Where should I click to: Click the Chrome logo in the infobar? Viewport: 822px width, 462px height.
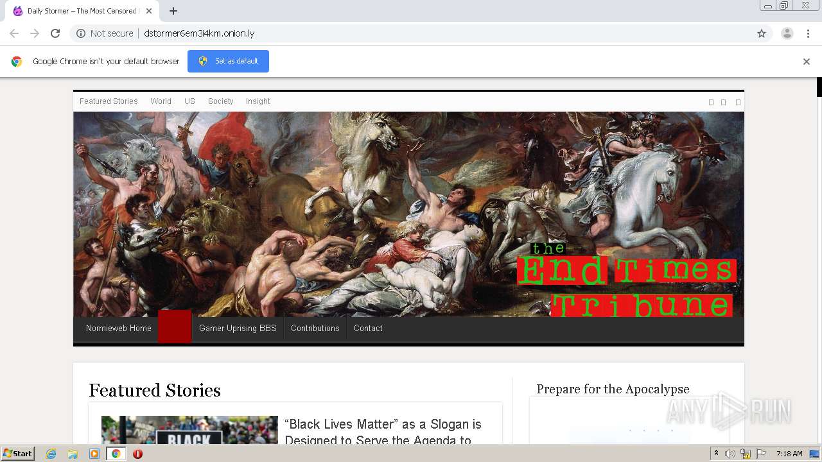(17, 62)
